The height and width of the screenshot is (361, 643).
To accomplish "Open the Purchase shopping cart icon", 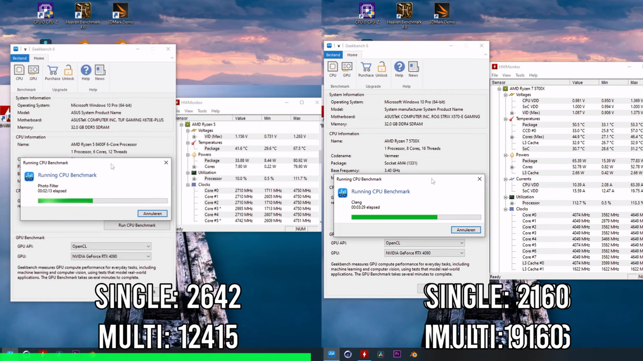I will pos(52,70).
